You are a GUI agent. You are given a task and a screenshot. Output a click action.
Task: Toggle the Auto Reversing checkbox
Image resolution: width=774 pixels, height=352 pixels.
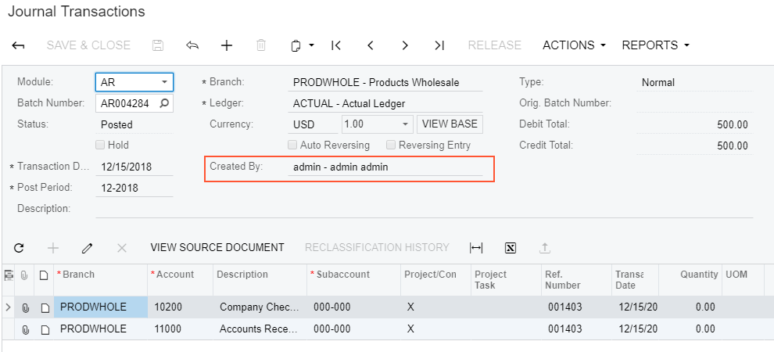point(292,145)
